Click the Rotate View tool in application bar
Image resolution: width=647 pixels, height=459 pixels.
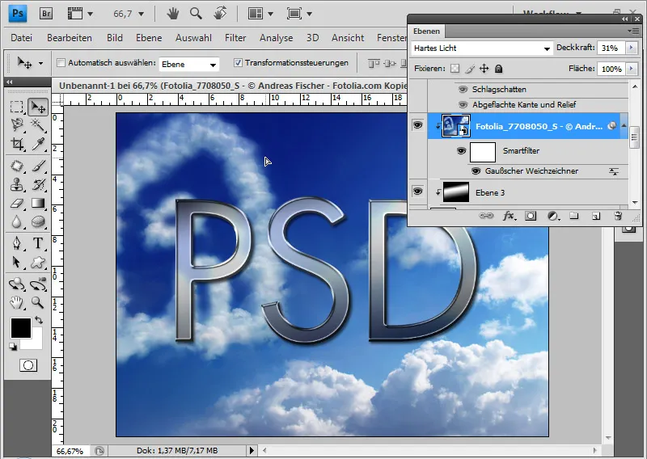point(220,14)
